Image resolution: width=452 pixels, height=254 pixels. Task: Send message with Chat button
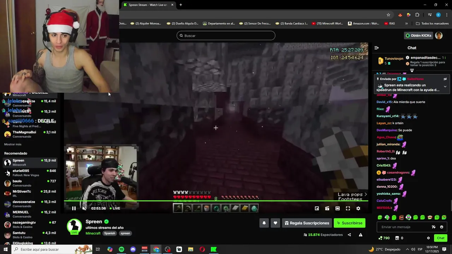(x=441, y=238)
